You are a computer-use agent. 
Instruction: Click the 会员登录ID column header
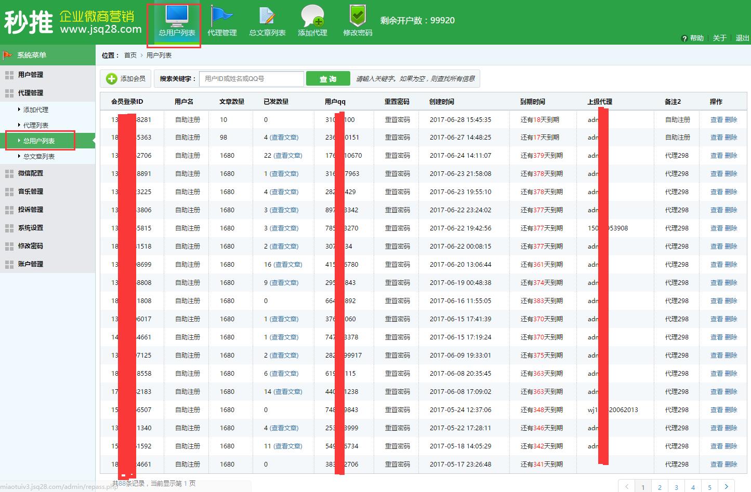point(127,102)
